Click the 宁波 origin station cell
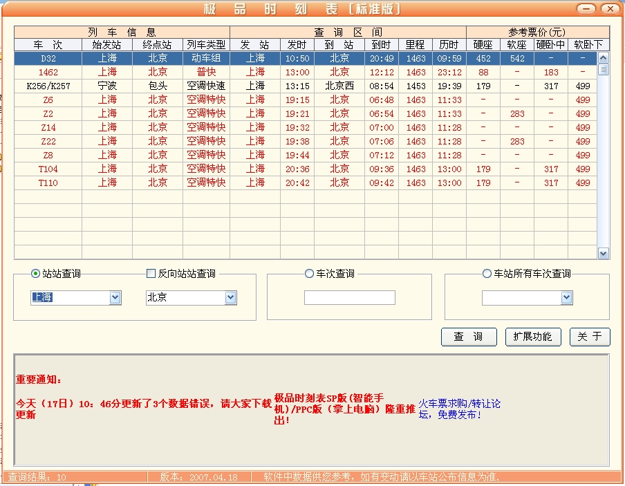The height and width of the screenshot is (486, 625). coord(107,86)
